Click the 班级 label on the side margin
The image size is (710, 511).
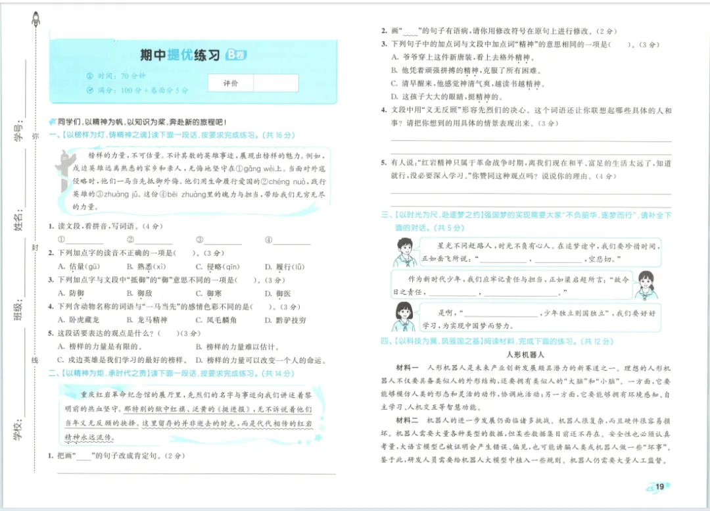(x=19, y=310)
